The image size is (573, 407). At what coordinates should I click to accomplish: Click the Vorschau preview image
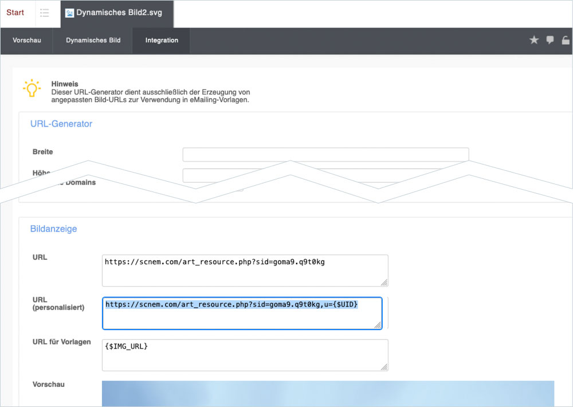328,393
